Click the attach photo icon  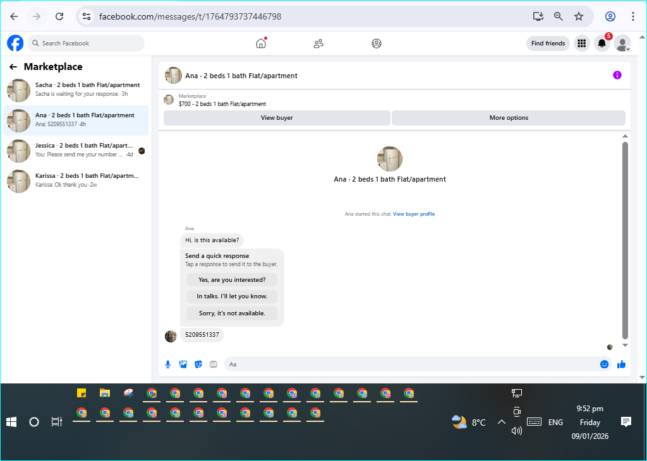[183, 364]
